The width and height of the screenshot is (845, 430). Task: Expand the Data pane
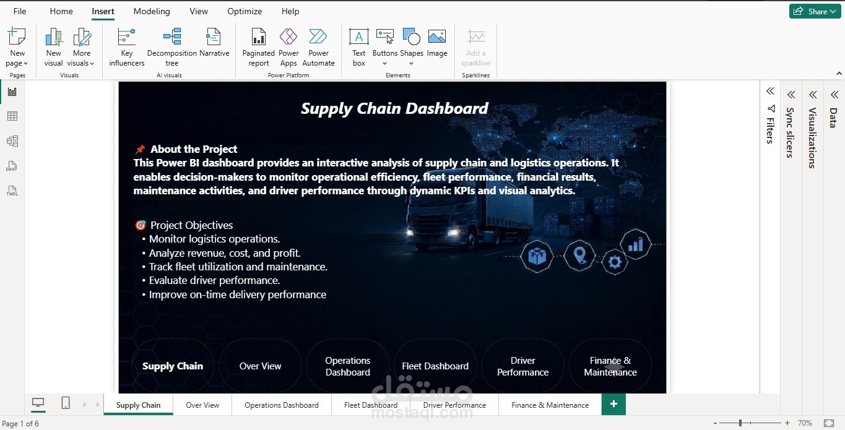pos(834,95)
